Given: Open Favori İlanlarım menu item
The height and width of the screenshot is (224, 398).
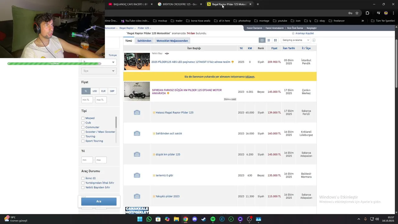Looking at the screenshot, I should tap(254, 28).
